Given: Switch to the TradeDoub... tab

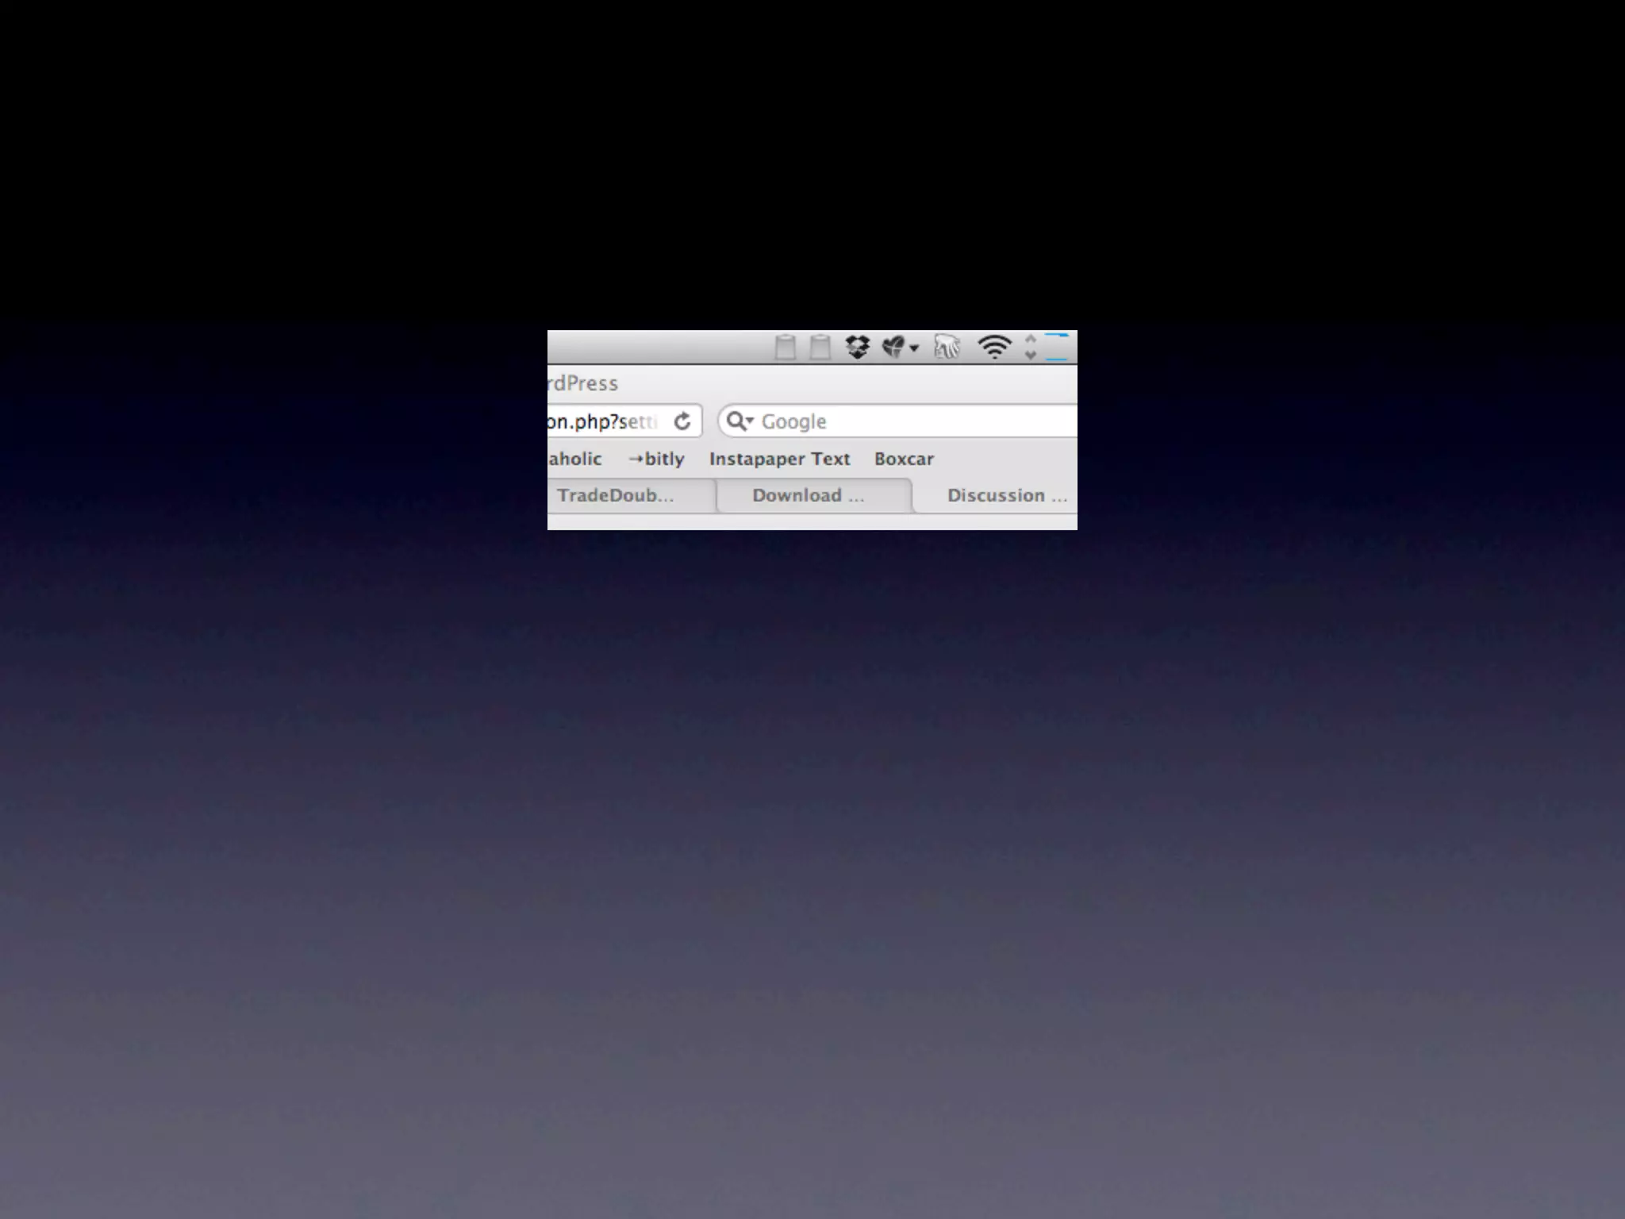Looking at the screenshot, I should tap(615, 495).
